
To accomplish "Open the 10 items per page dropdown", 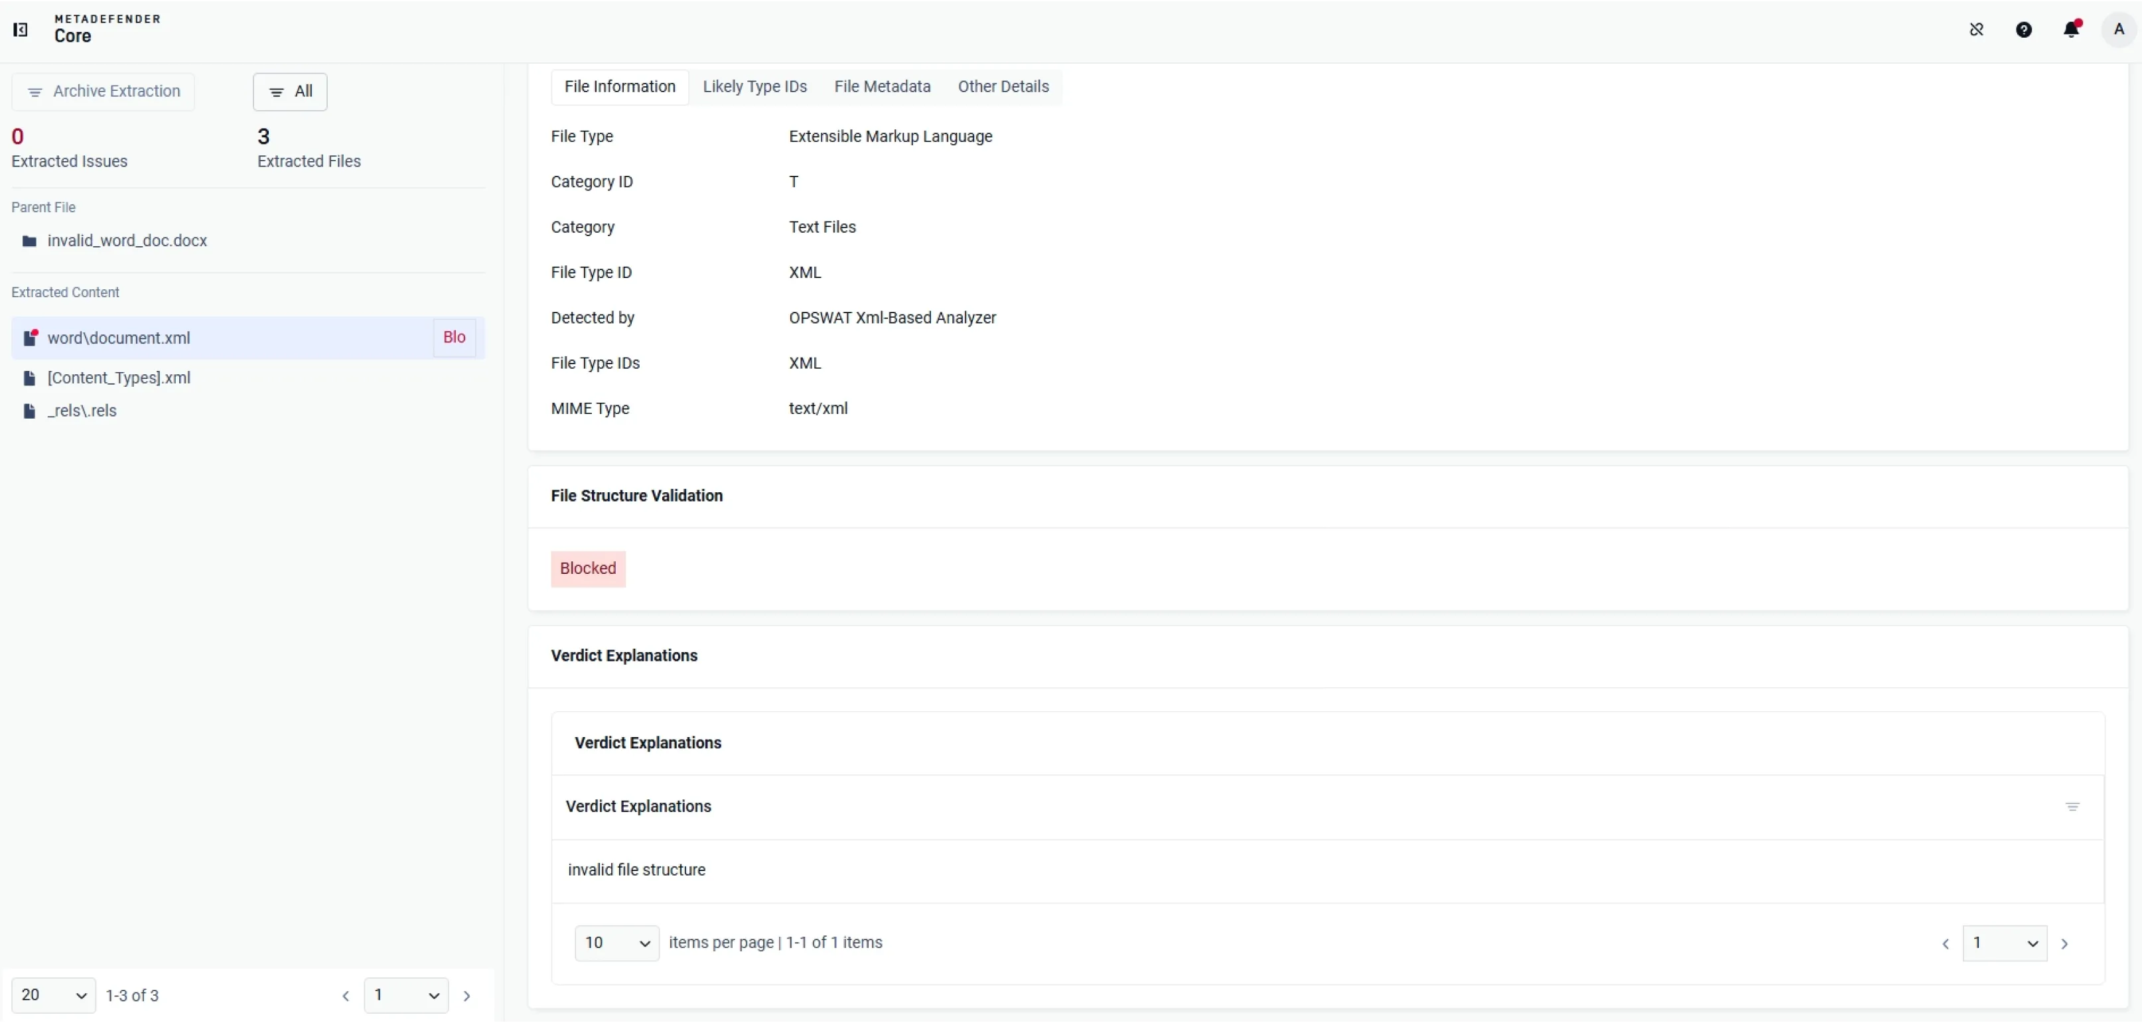I will pyautogui.click(x=617, y=943).
